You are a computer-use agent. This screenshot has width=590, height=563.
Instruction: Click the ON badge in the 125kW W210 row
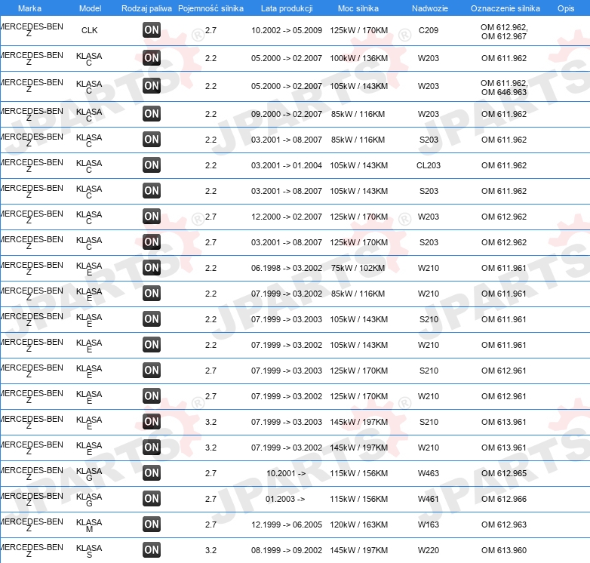(152, 396)
